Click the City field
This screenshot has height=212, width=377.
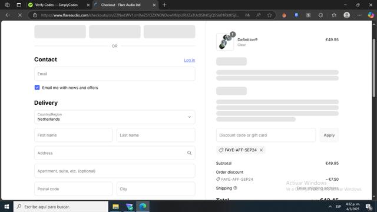tap(156, 189)
